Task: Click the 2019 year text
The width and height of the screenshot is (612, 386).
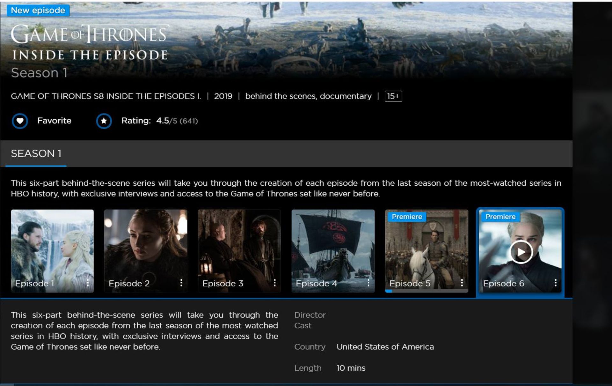Action: (223, 96)
